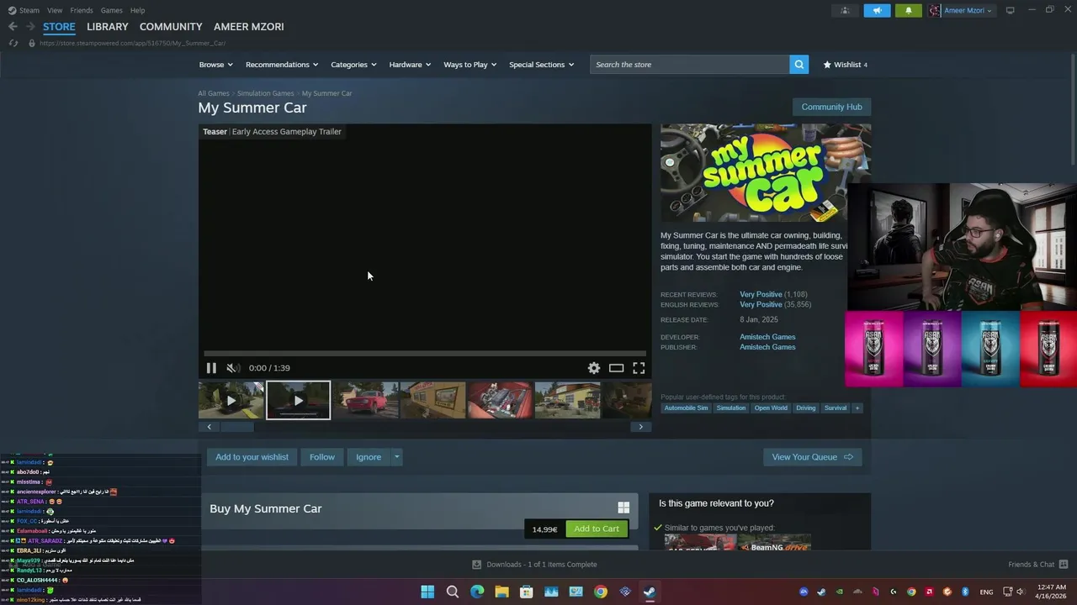Expand Categories dropdown

click(353, 65)
